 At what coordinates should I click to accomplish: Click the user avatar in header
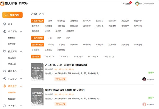(137, 4)
